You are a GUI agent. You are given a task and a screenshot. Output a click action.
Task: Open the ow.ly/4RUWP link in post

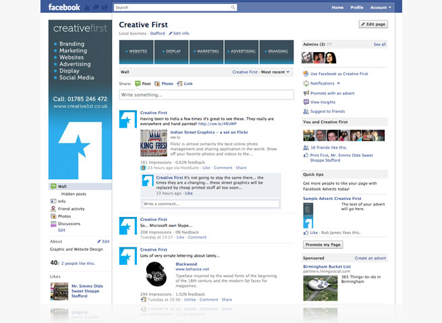click(217, 124)
